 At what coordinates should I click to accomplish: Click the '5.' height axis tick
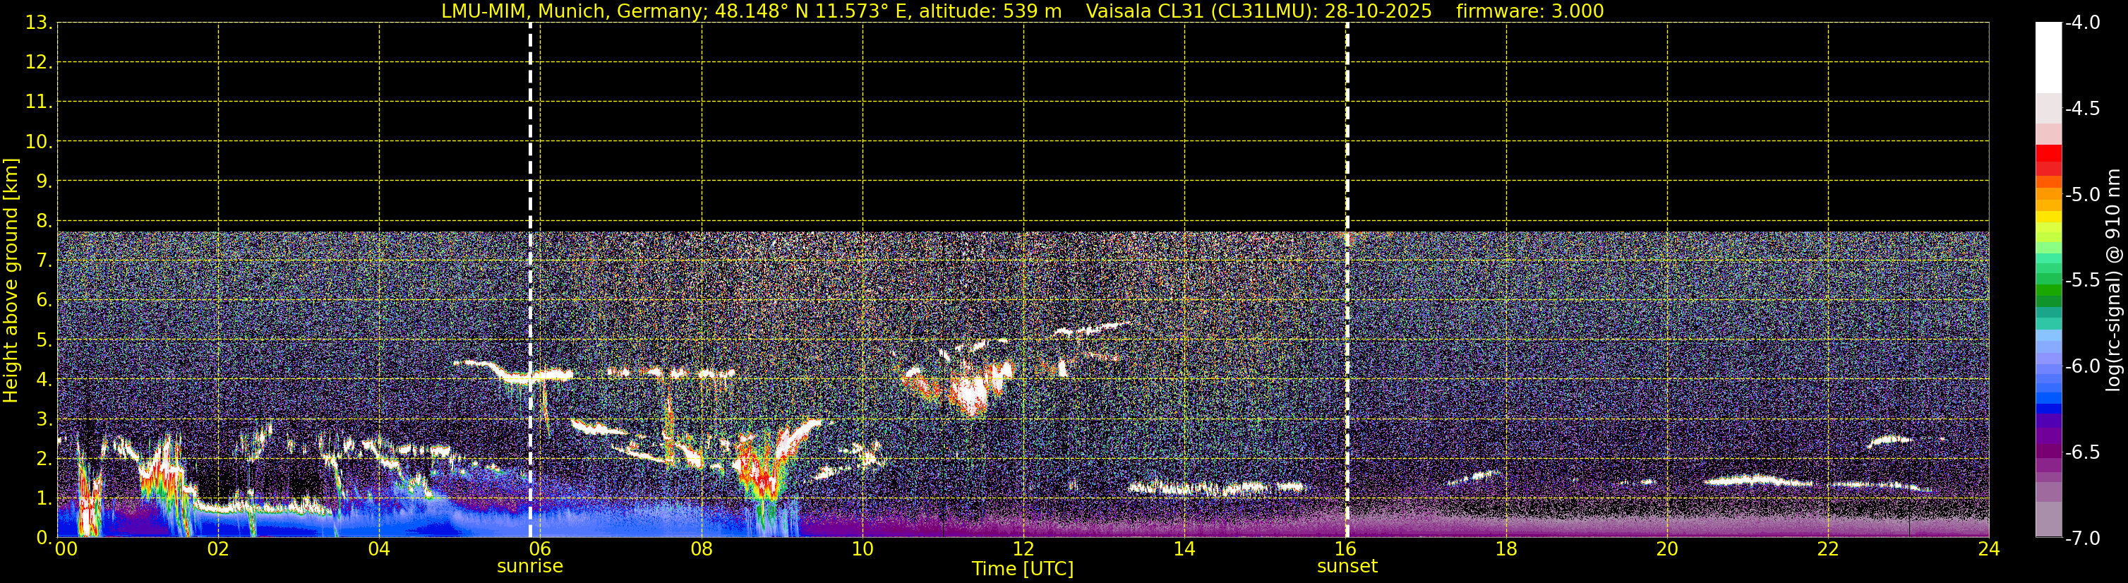44,340
